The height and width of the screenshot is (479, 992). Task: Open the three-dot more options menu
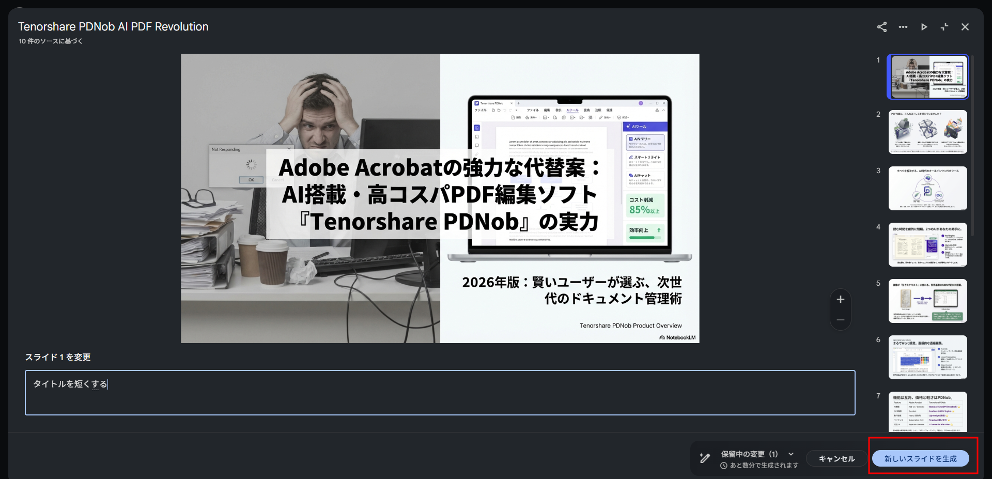point(903,27)
